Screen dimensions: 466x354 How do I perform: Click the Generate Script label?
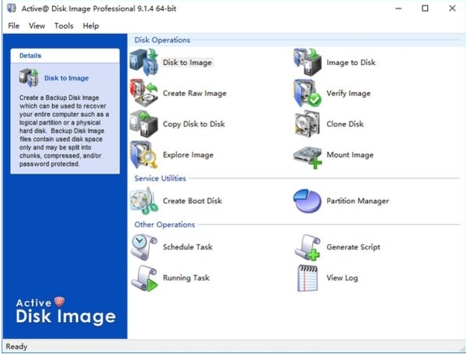pos(353,247)
